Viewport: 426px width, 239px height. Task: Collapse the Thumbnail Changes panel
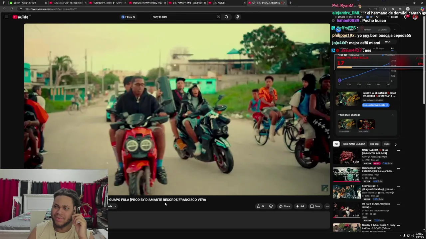(392, 115)
